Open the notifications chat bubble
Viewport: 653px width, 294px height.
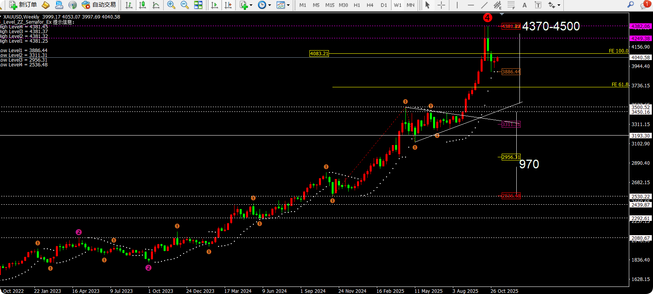644,5
